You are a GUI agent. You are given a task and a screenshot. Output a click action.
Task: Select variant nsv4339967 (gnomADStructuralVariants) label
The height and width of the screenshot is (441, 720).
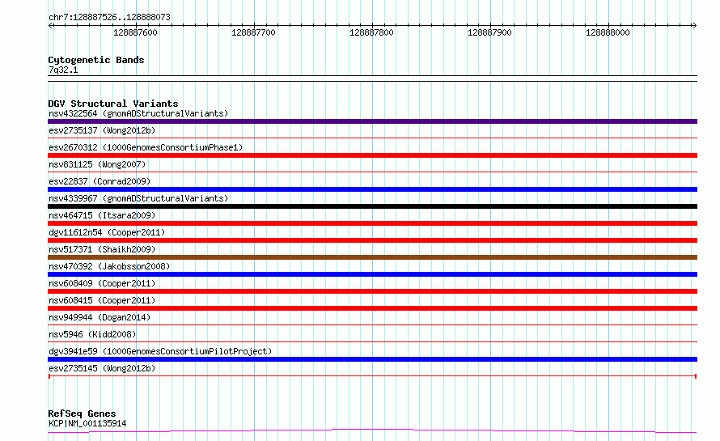click(x=138, y=198)
